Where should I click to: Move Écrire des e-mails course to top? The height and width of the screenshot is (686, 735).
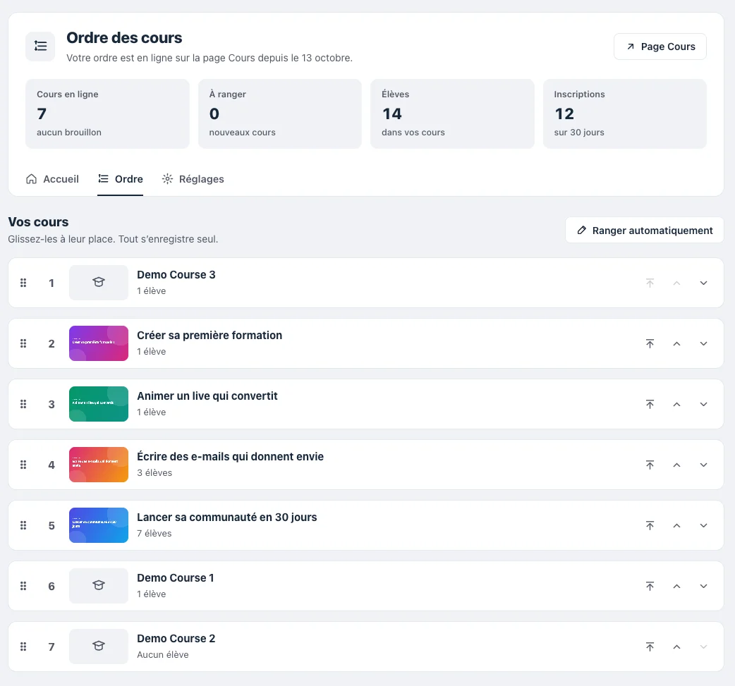[x=650, y=465]
